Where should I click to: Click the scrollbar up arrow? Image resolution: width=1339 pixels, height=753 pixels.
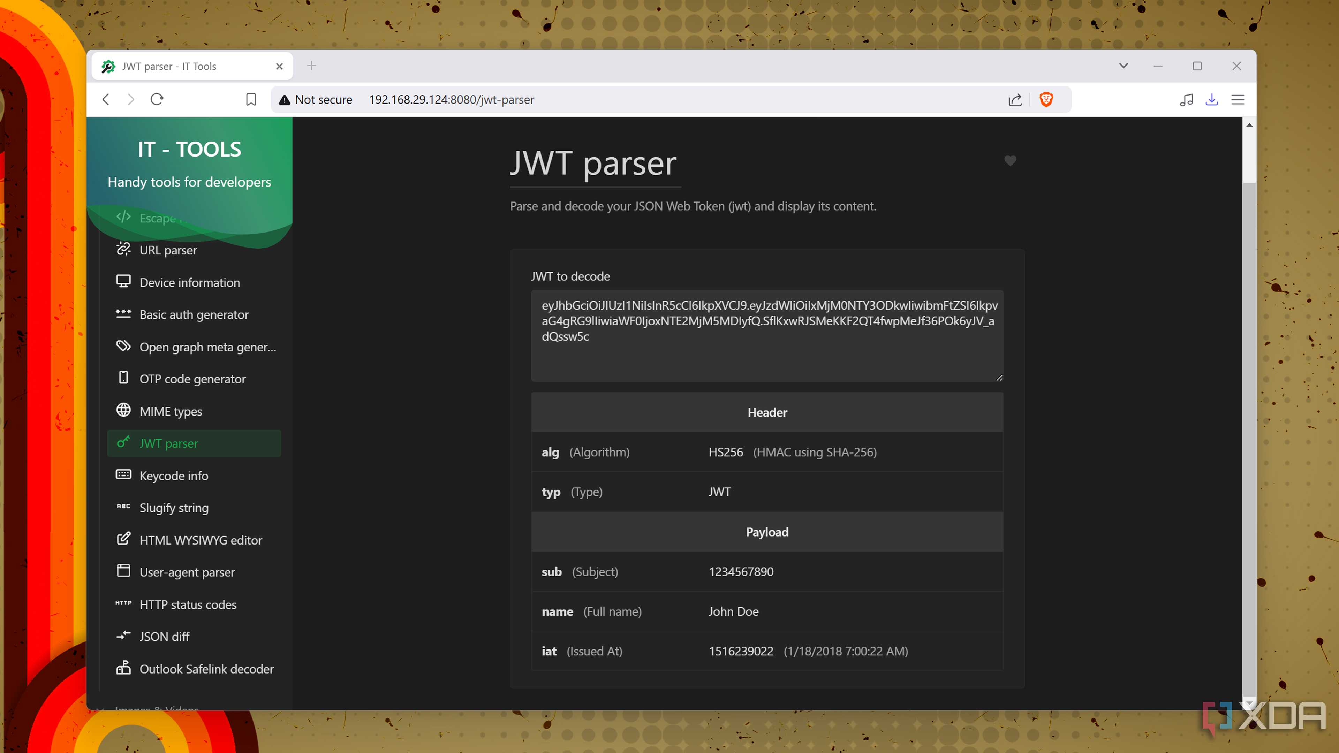(1249, 125)
